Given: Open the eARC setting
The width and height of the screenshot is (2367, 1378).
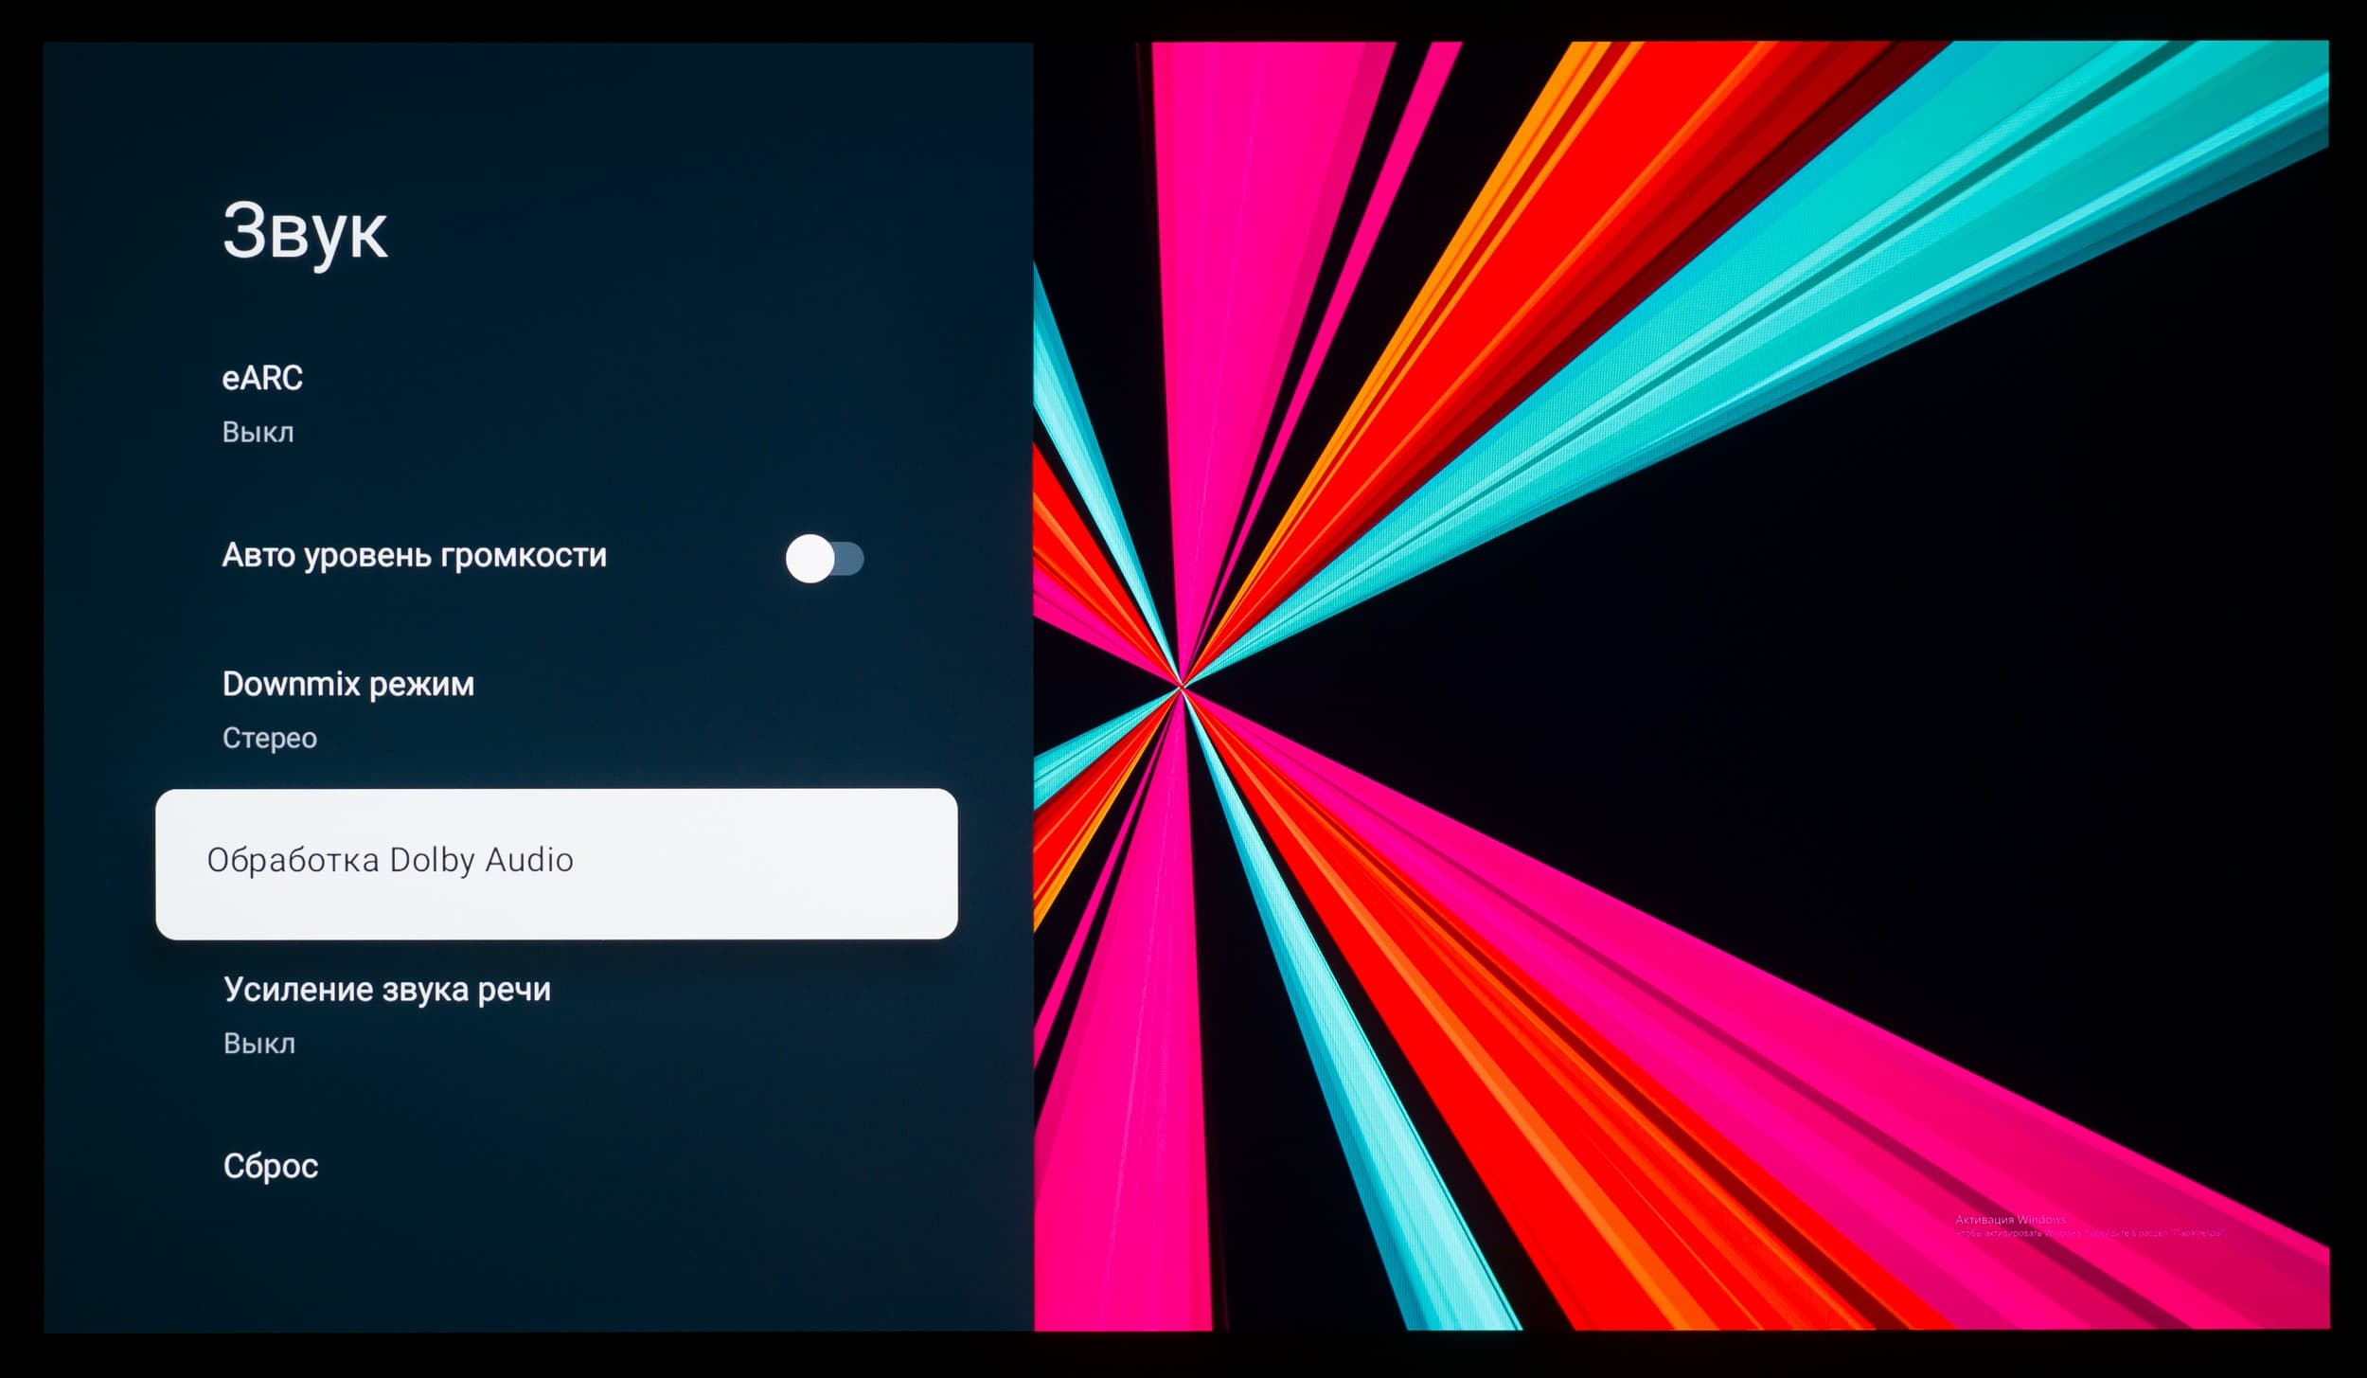Looking at the screenshot, I should 262,378.
